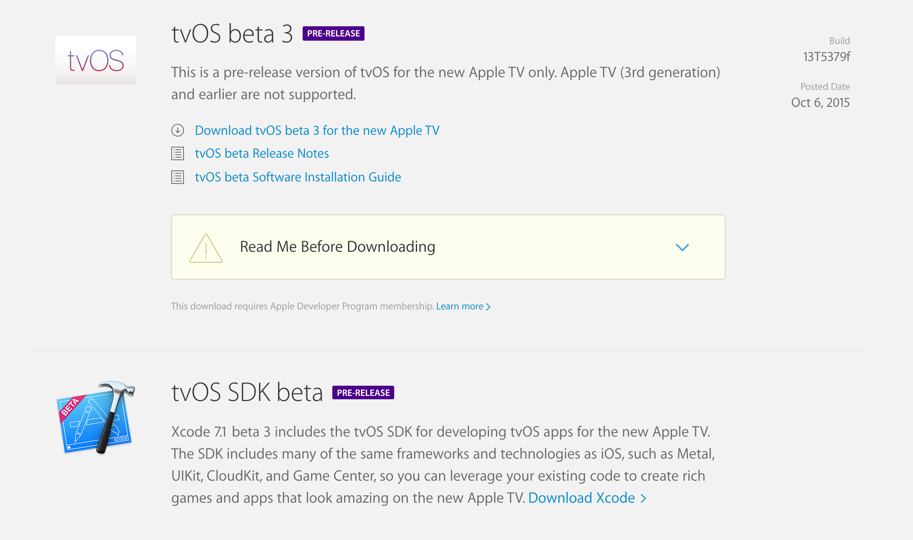The height and width of the screenshot is (540, 913).
Task: Click the document icon beside Installation Guide
Action: 178,177
